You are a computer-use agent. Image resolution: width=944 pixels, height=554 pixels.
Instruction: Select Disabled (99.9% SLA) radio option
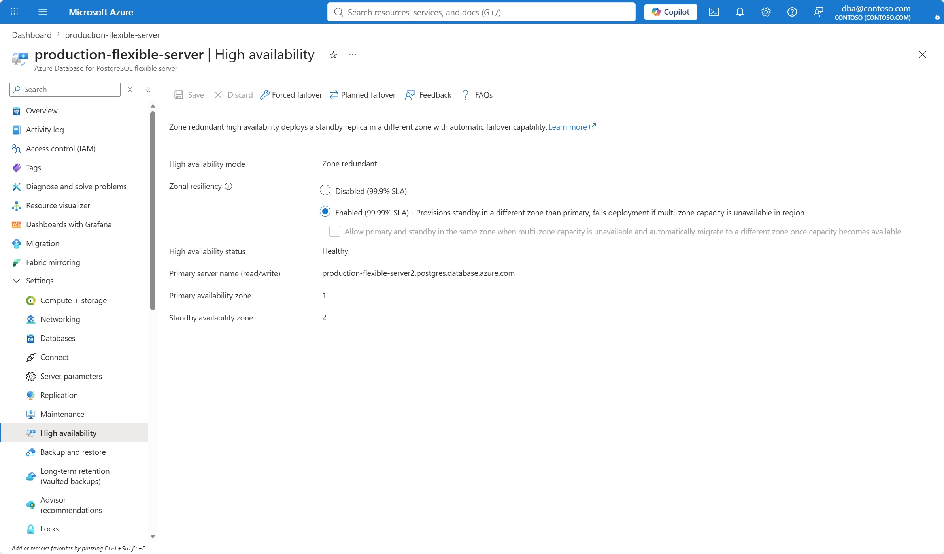[325, 190]
